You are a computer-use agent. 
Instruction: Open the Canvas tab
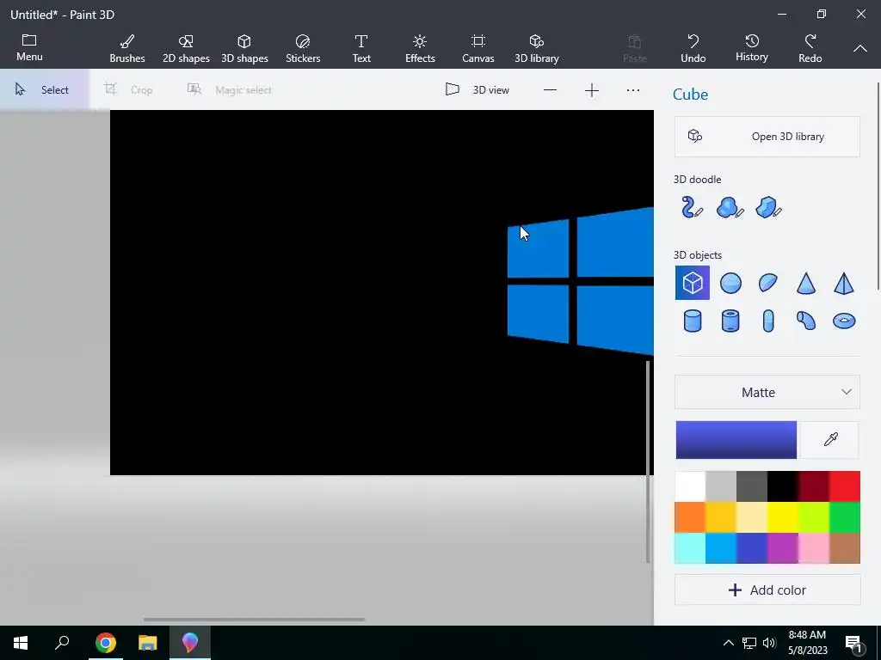tap(478, 48)
